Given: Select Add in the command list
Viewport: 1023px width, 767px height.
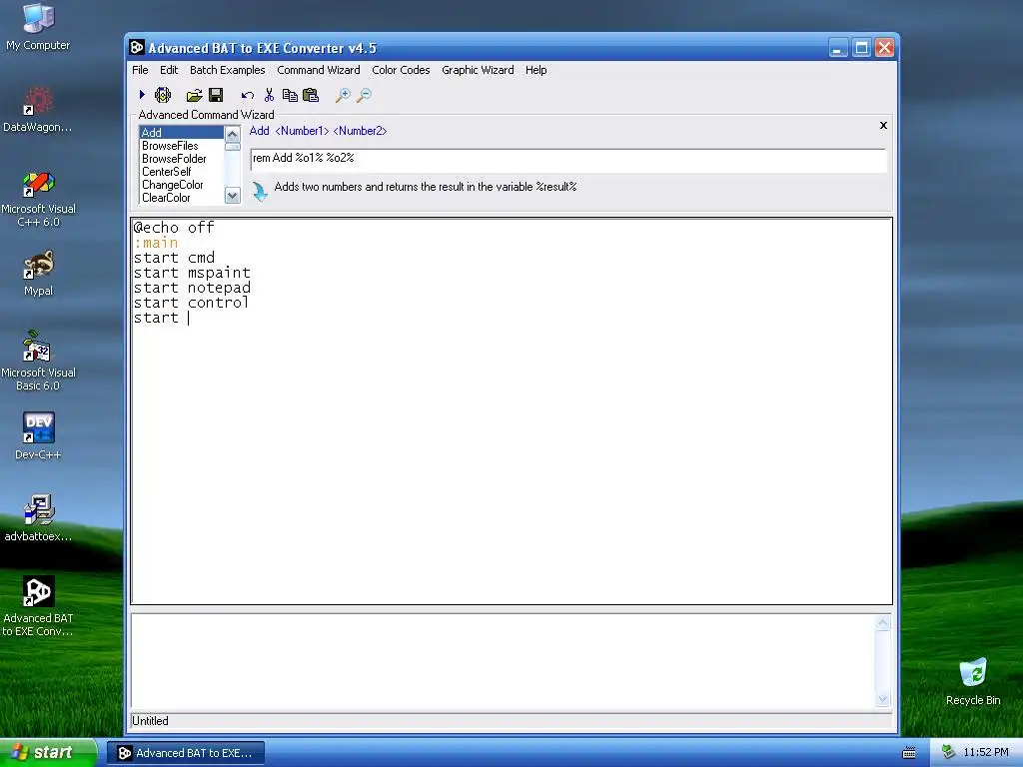Looking at the screenshot, I should [182, 133].
